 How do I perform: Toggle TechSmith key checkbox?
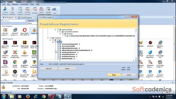point(51,38)
